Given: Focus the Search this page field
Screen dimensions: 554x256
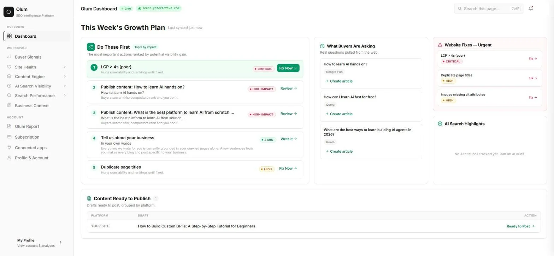Looking at the screenshot, I should tap(488, 8).
